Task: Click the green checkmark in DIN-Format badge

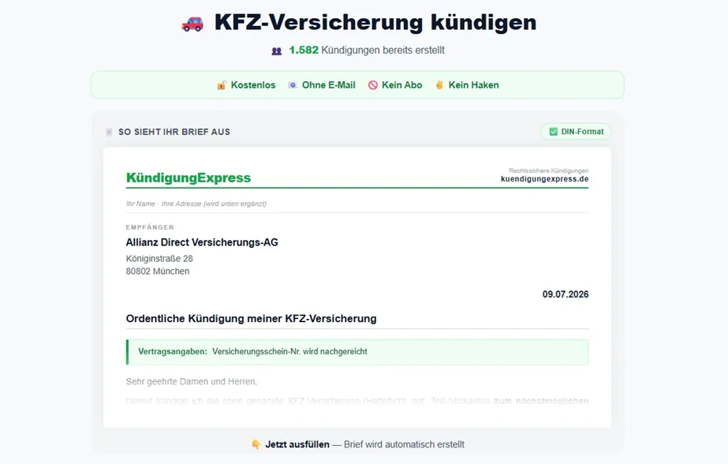Action: 554,132
